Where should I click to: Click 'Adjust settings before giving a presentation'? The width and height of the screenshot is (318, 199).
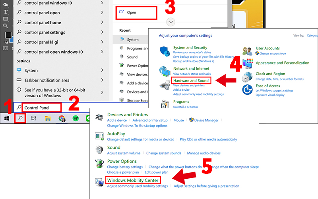206,186
